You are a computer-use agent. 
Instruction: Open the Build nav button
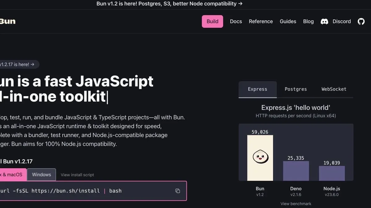click(212, 21)
